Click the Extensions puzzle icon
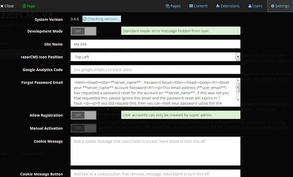This screenshot has width=293, height=177. (218, 6)
